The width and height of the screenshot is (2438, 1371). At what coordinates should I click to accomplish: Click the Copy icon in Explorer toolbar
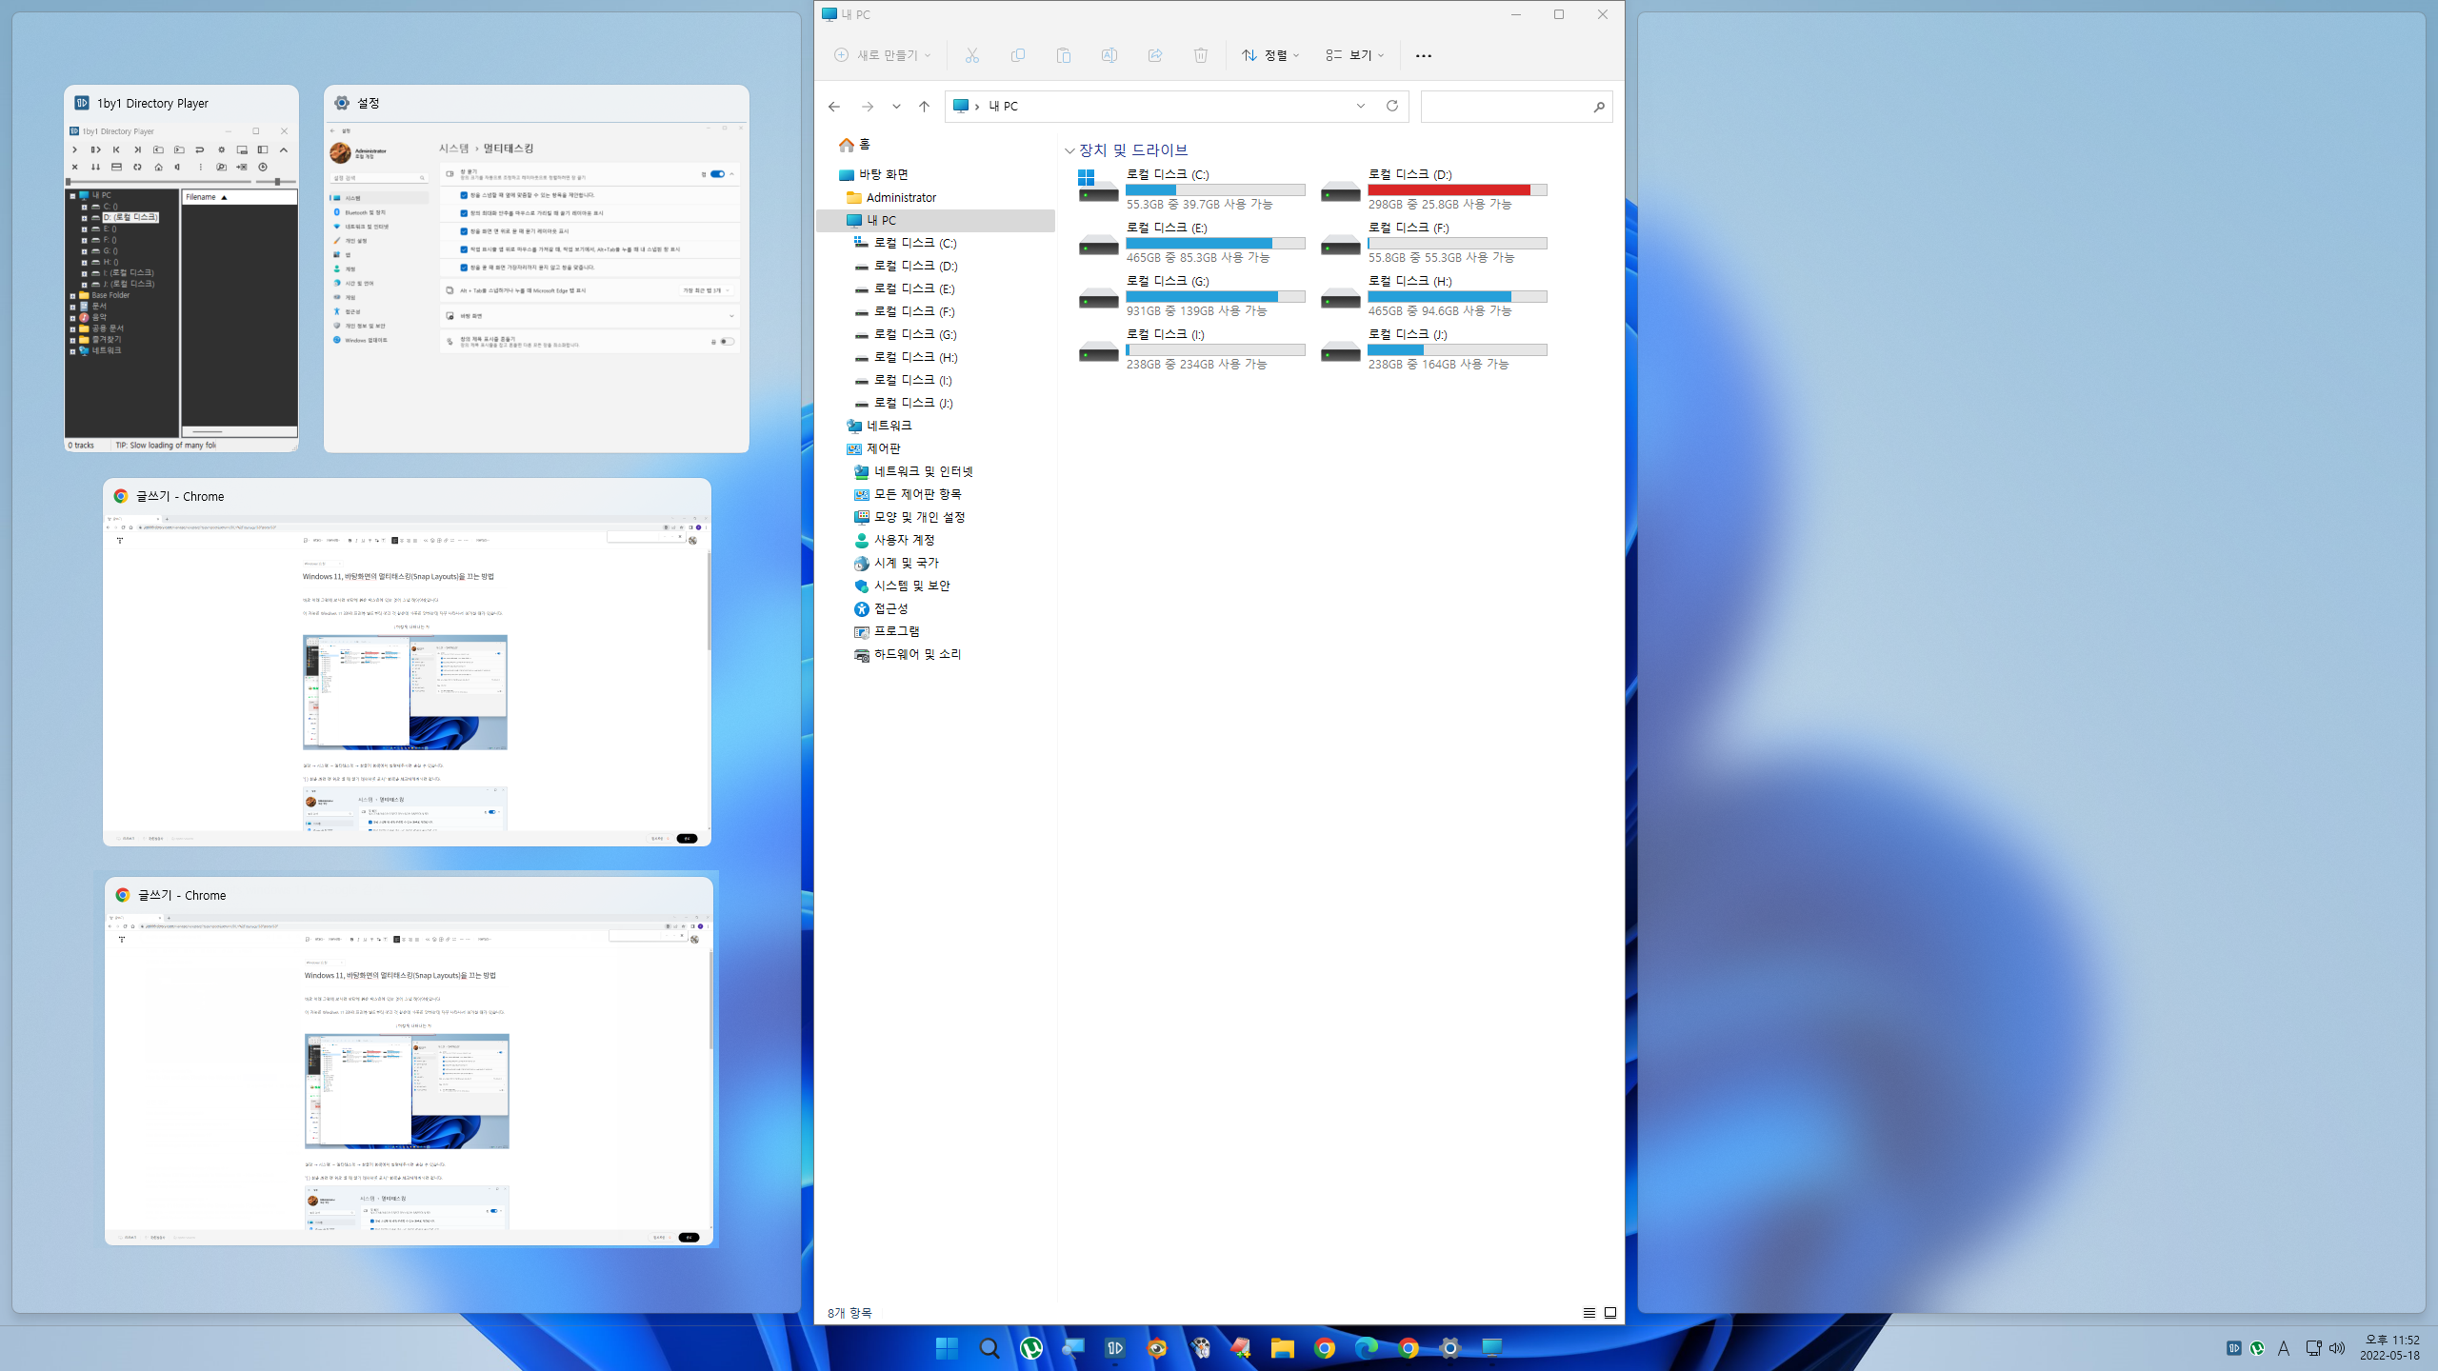1017,55
